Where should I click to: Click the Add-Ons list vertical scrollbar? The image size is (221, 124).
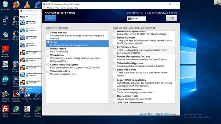(175, 70)
